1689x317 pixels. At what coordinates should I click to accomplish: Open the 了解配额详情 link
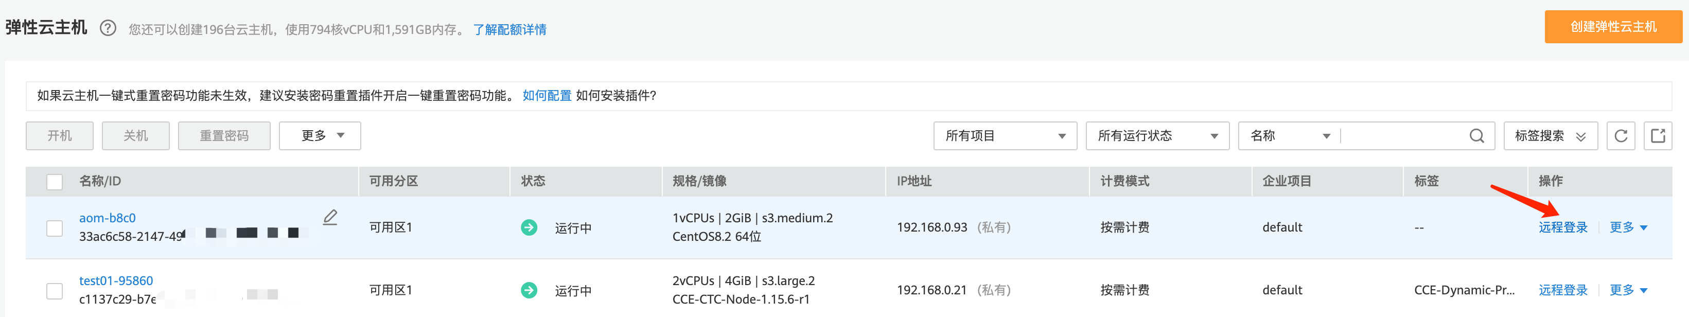[x=509, y=29]
